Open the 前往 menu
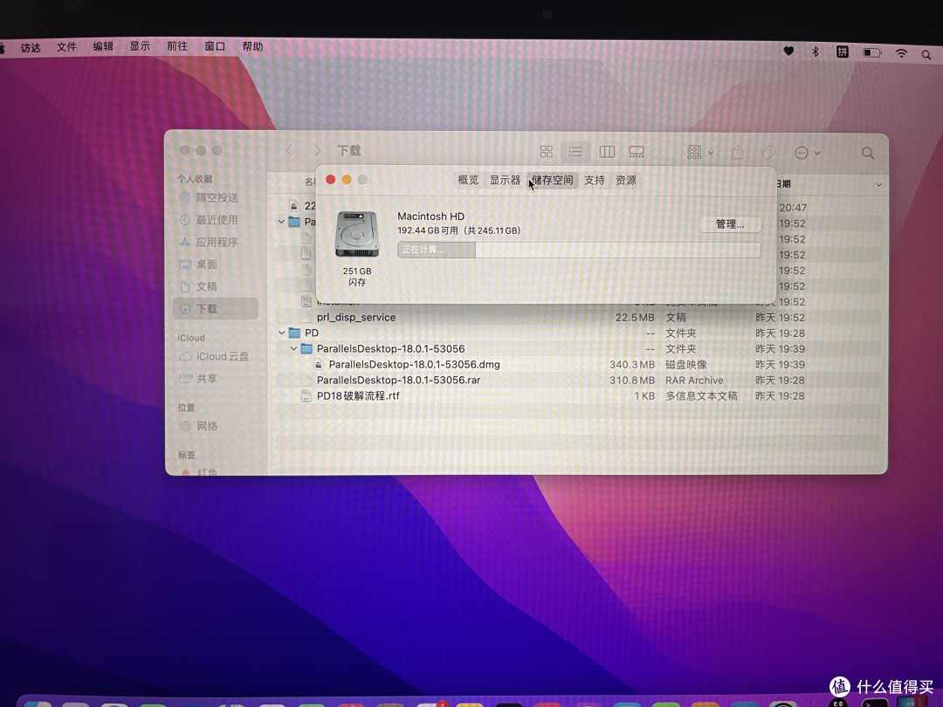This screenshot has height=707, width=943. click(x=176, y=46)
